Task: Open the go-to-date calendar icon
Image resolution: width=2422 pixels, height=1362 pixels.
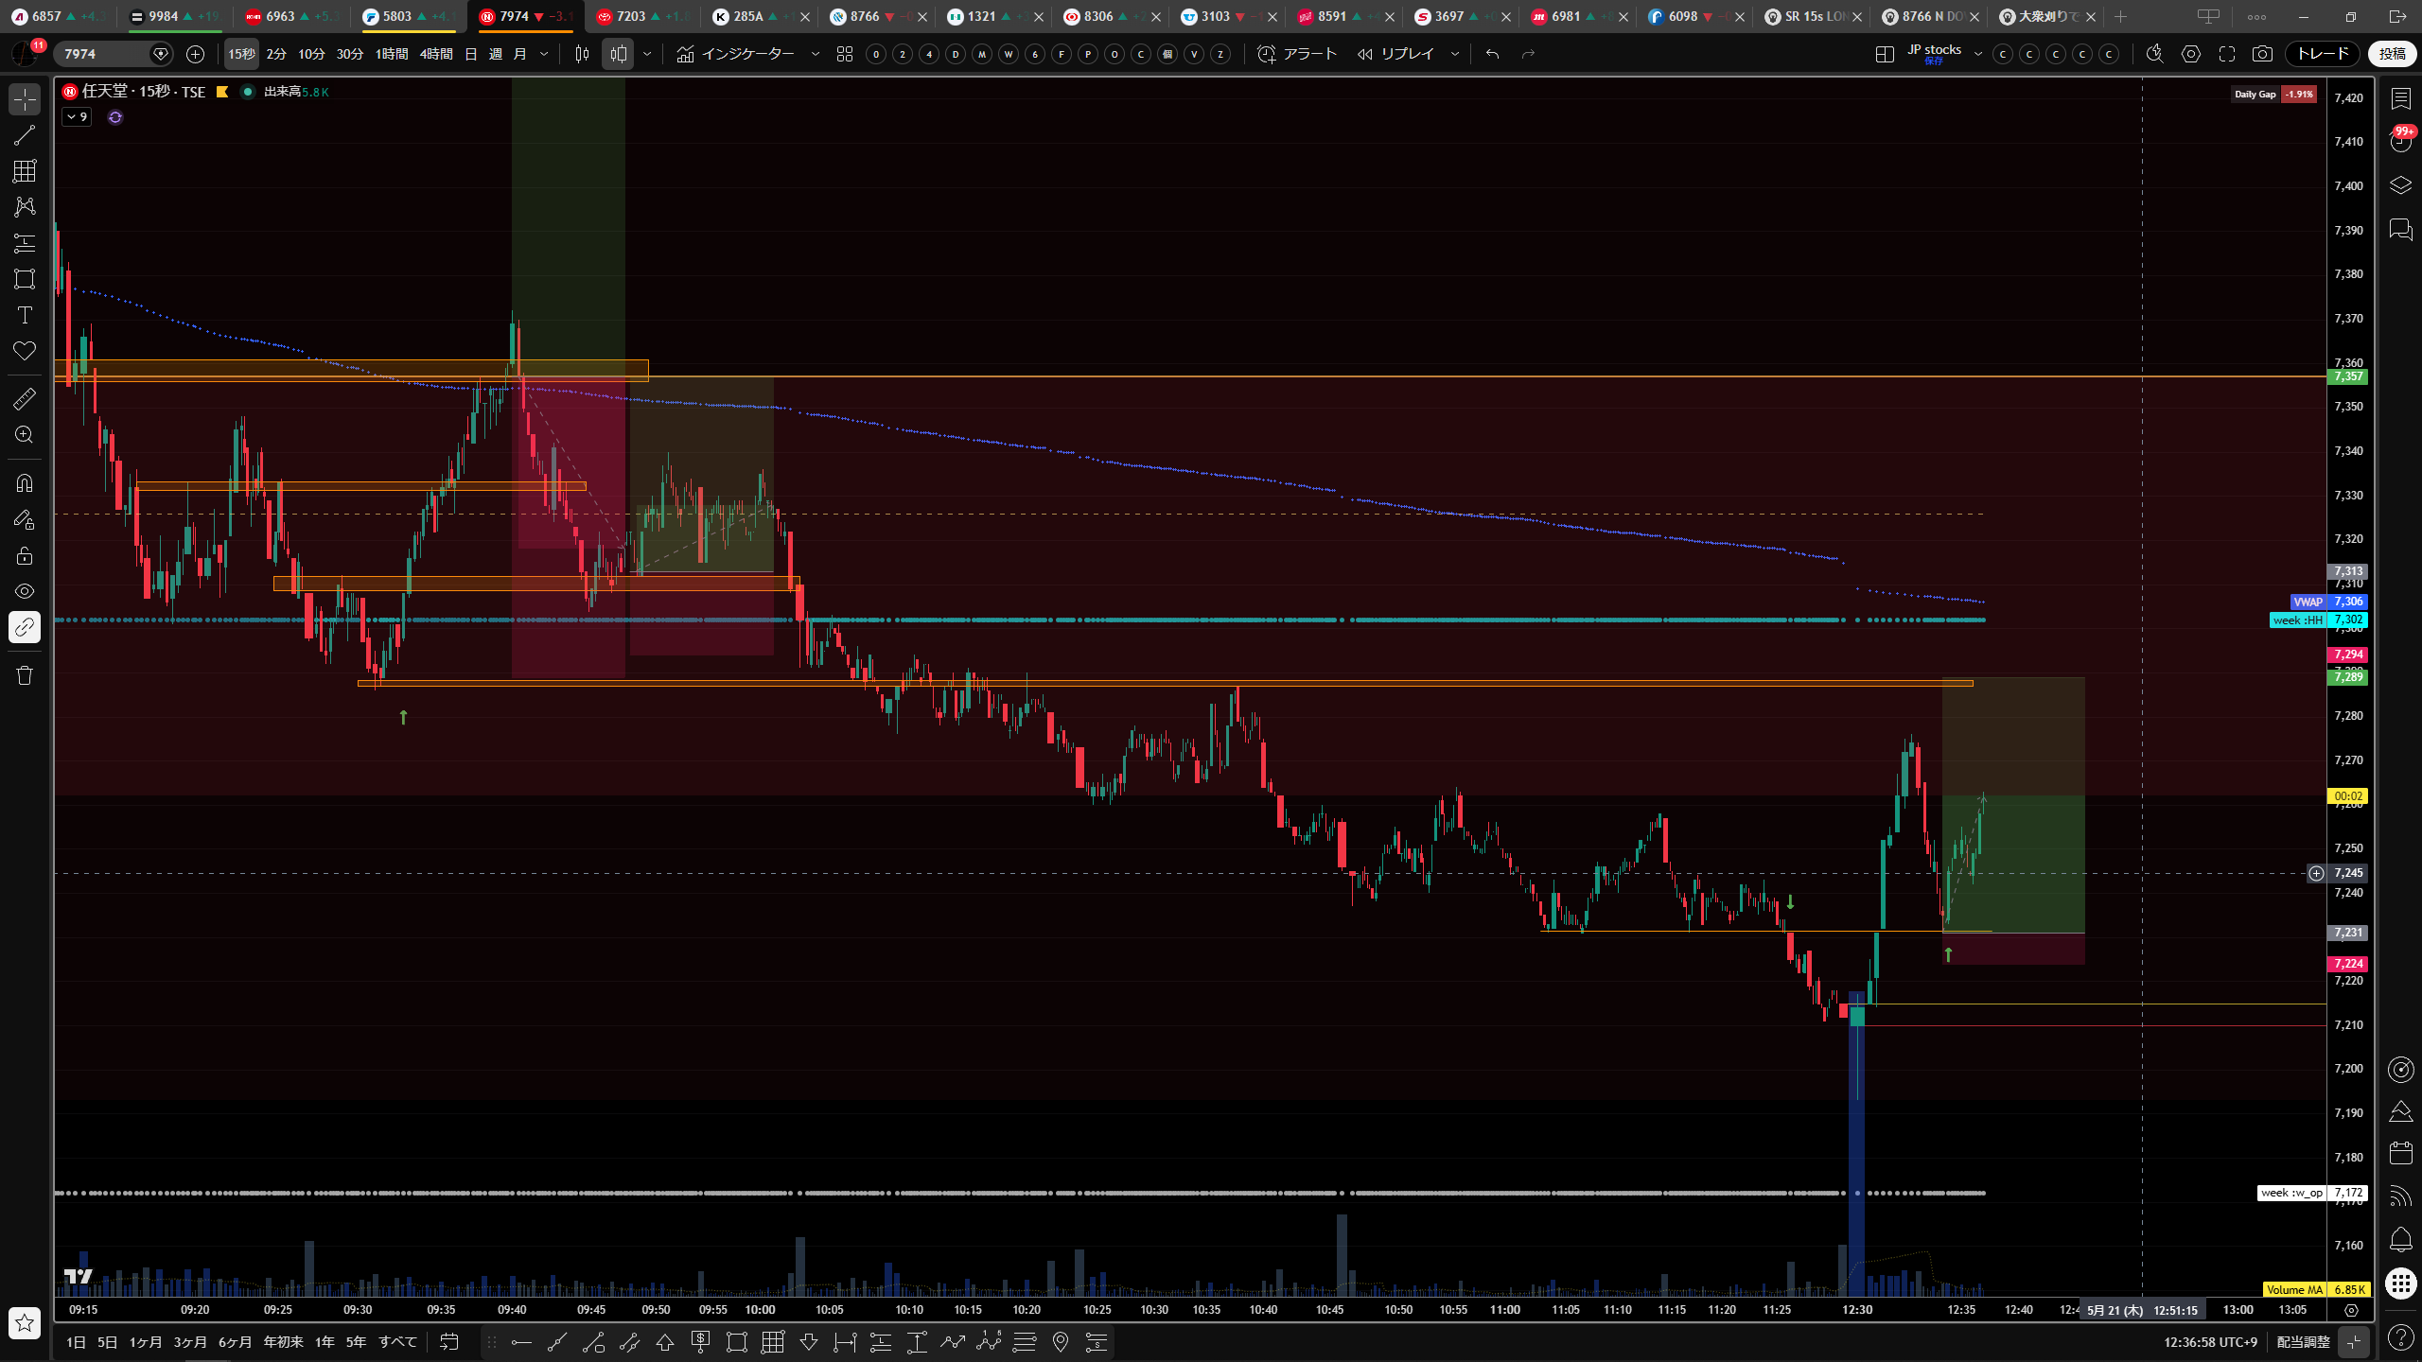Action: [449, 1342]
